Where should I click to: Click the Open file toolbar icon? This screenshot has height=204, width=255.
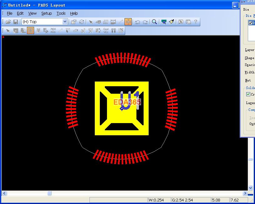pos(8,22)
